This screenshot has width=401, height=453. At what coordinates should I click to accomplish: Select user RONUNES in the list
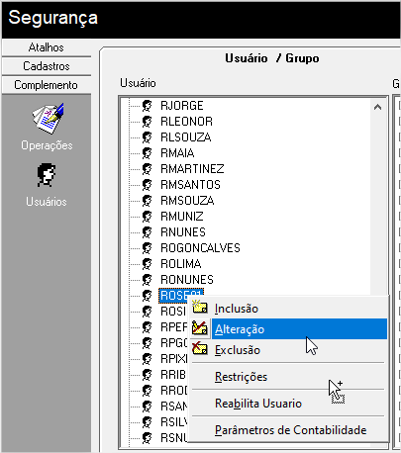click(x=187, y=280)
